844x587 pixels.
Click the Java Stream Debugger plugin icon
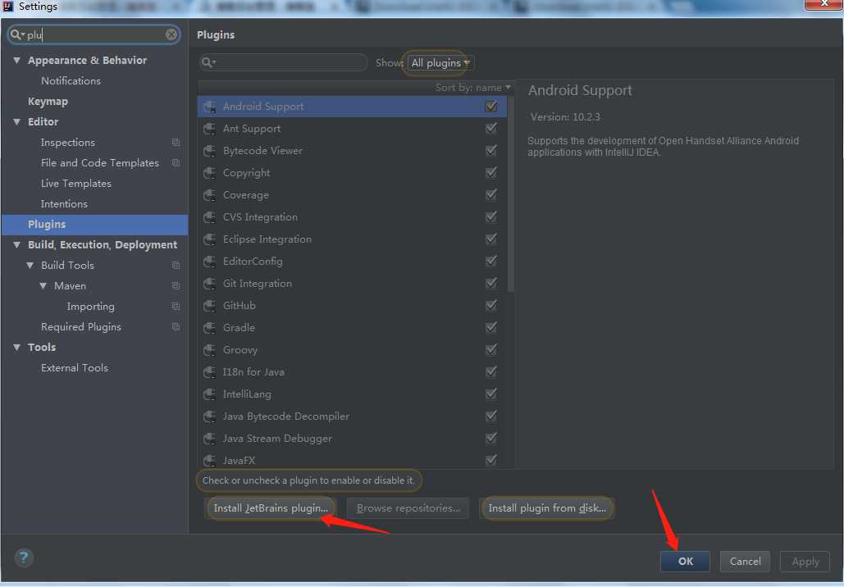pyautogui.click(x=210, y=438)
